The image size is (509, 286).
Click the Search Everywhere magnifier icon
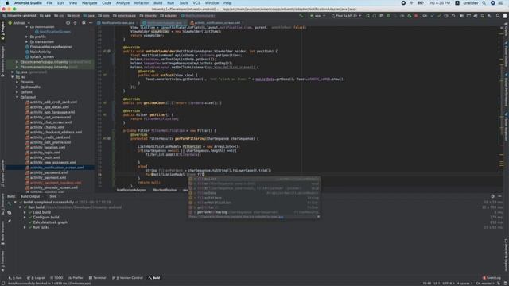click(x=498, y=16)
